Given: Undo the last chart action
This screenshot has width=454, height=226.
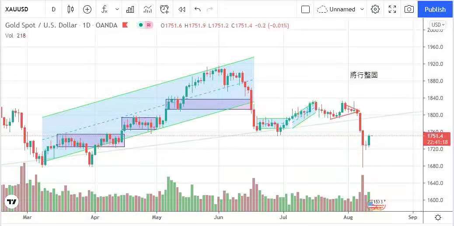Looking at the screenshot, I should 198,9.
